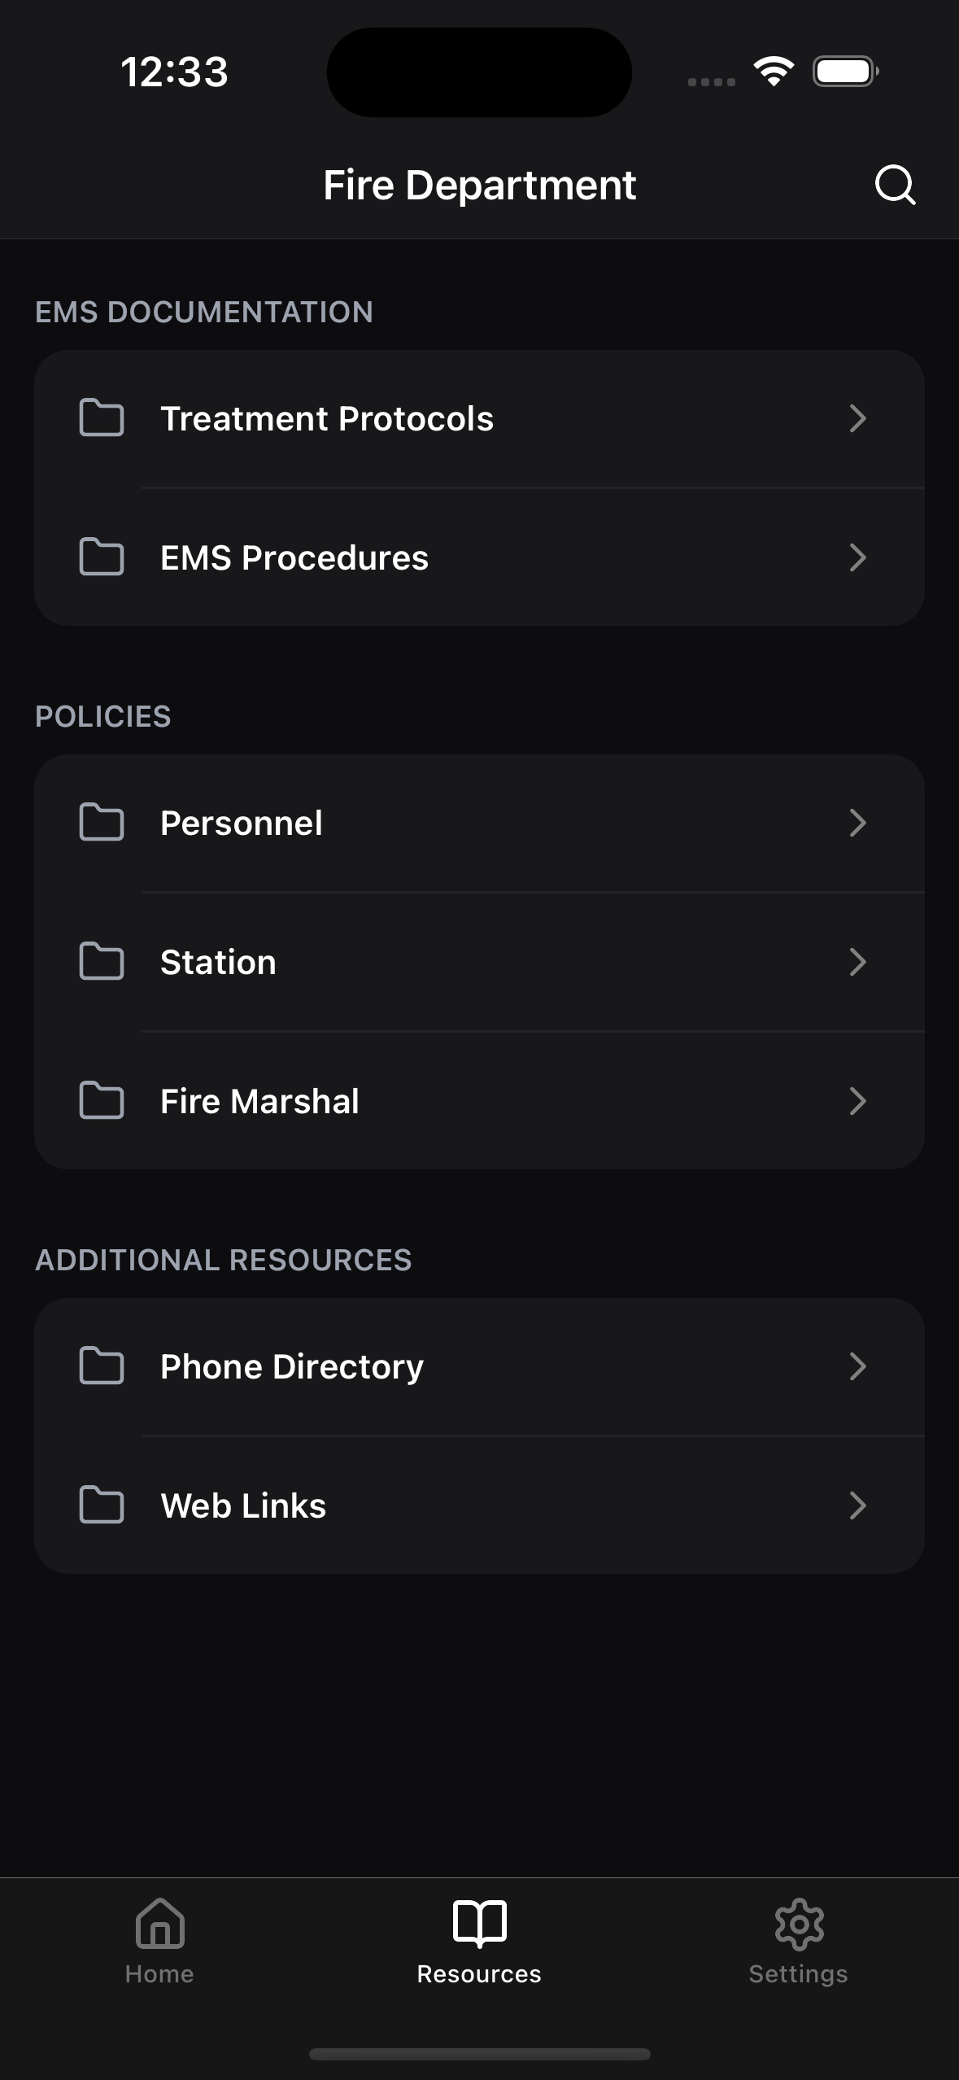Open Station using the right chevron

tap(857, 962)
